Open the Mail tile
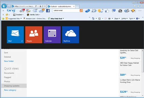This screenshot has width=144, height=98. (15, 35)
